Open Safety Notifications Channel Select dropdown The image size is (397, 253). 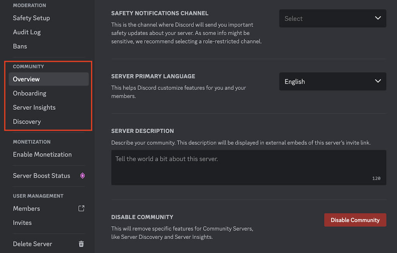(332, 19)
